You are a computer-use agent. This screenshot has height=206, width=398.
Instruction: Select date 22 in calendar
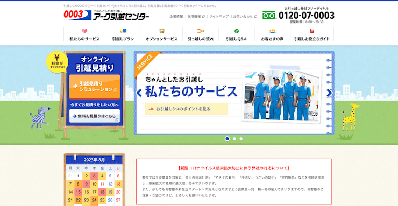point(79,200)
